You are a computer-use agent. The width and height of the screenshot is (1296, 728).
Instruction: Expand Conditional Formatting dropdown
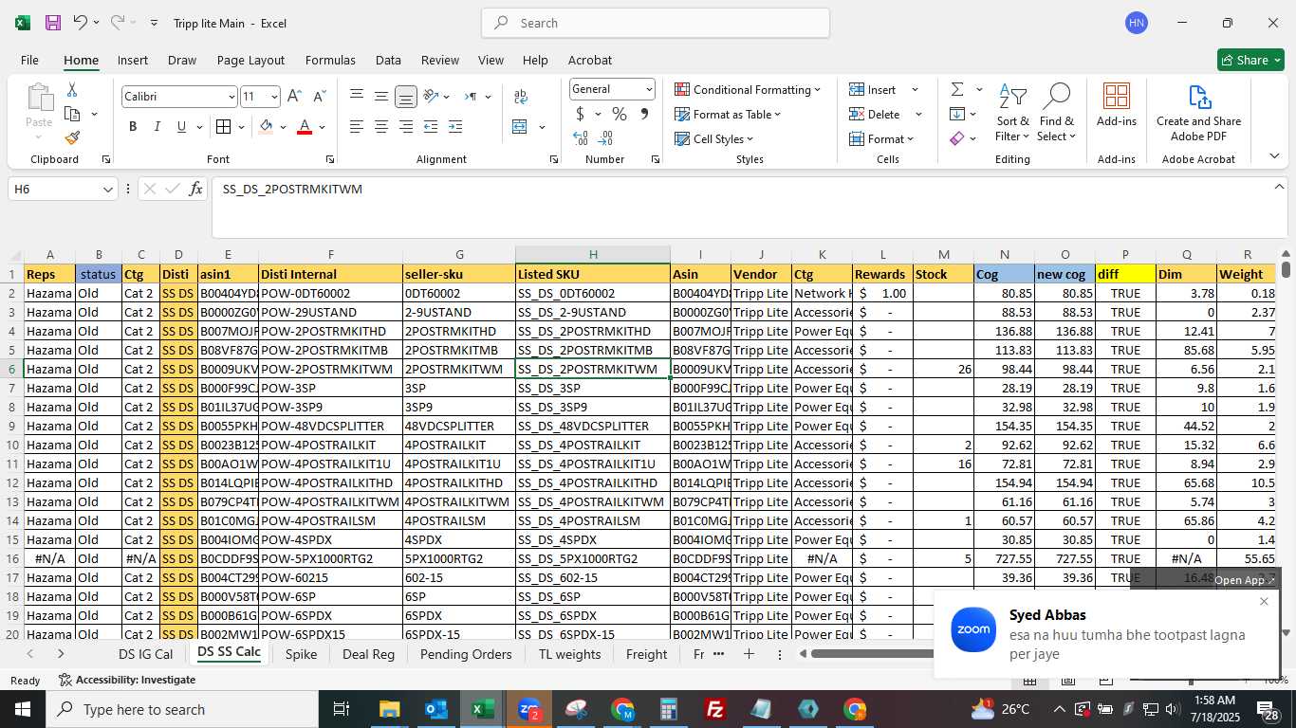click(817, 90)
